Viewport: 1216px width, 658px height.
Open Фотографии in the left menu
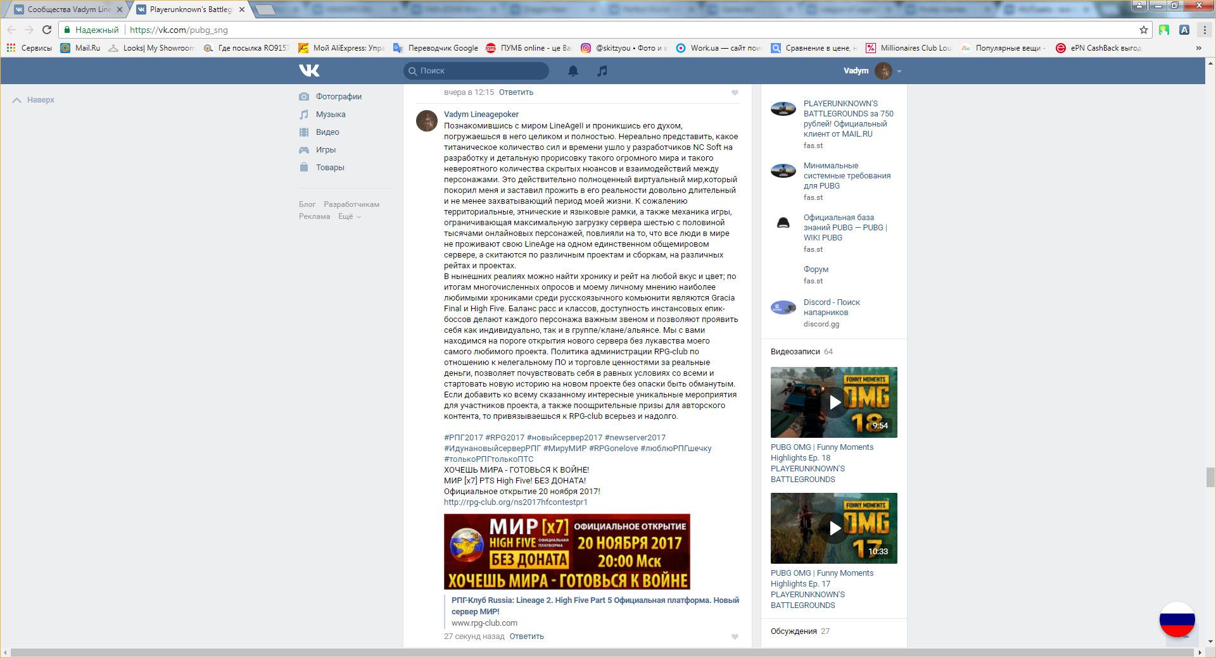[339, 97]
